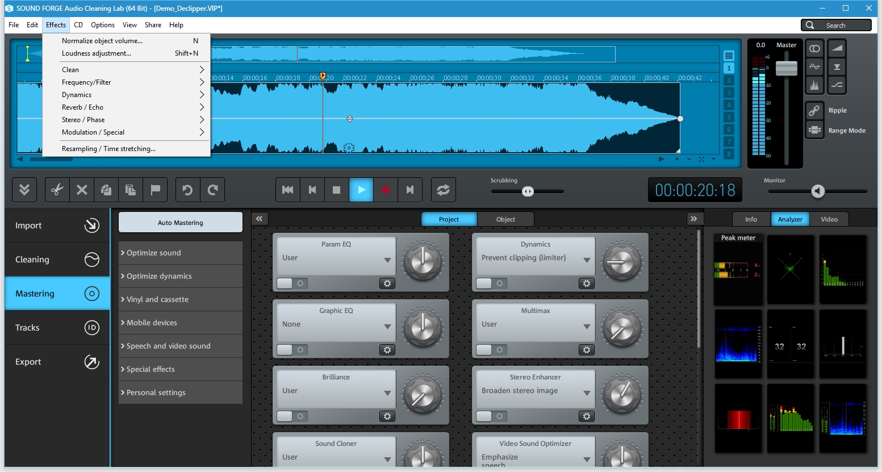Enable the Brilliance effect switch
Screen dimensions: 882x472
292,416
